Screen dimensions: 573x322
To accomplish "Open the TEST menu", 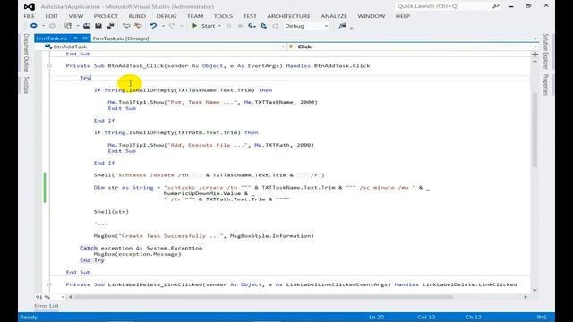I will coord(250,16).
